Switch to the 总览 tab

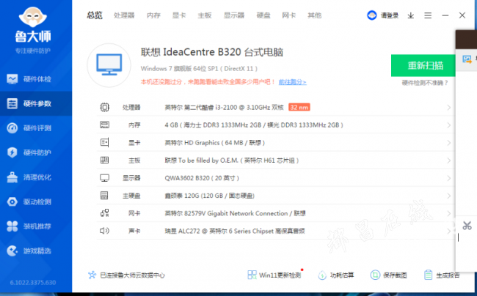(x=95, y=15)
